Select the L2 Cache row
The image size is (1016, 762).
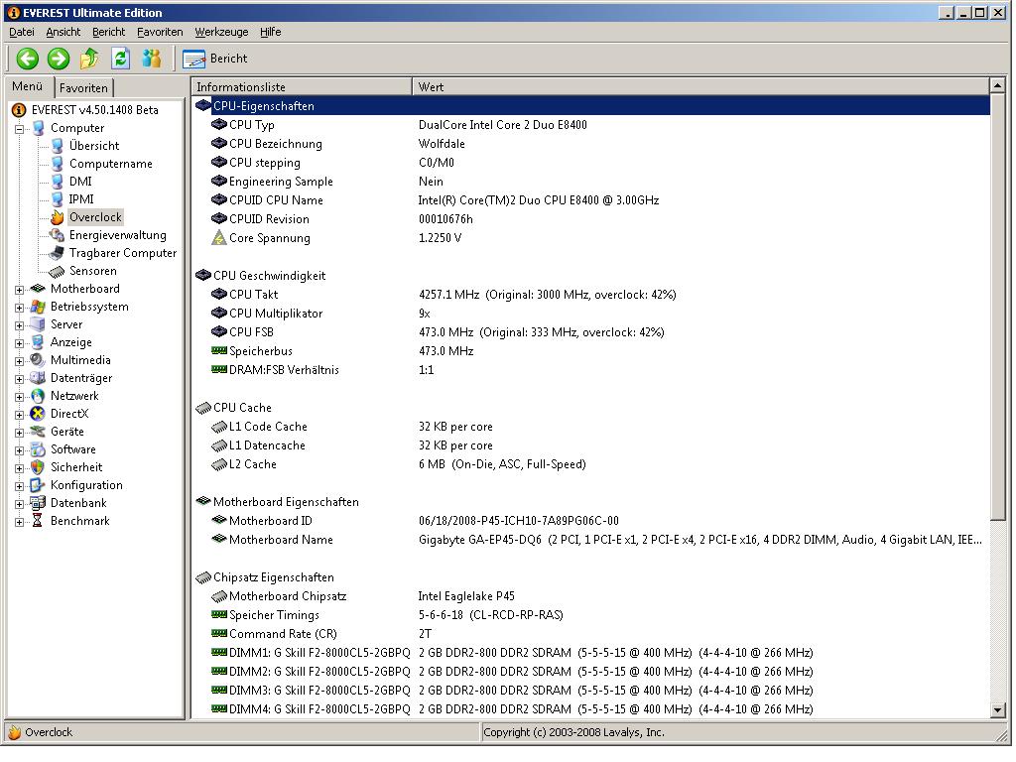(x=591, y=464)
